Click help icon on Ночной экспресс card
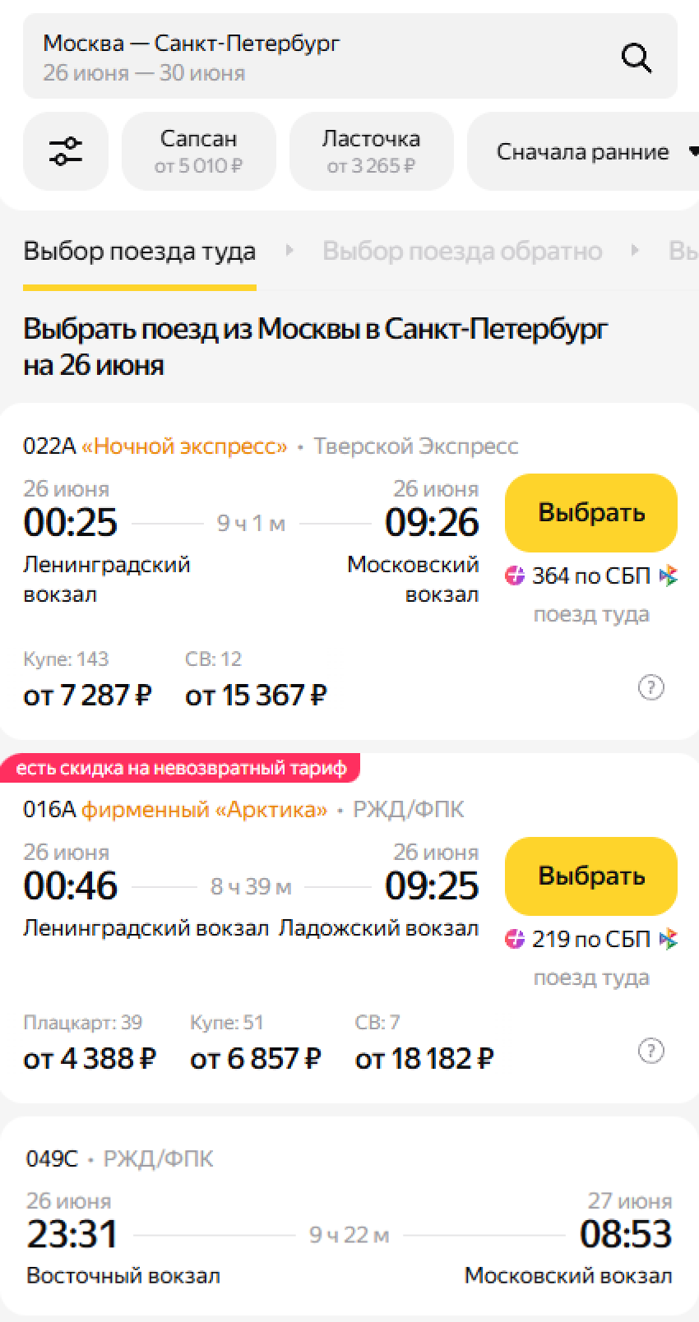The width and height of the screenshot is (699, 1322). pyautogui.click(x=650, y=687)
